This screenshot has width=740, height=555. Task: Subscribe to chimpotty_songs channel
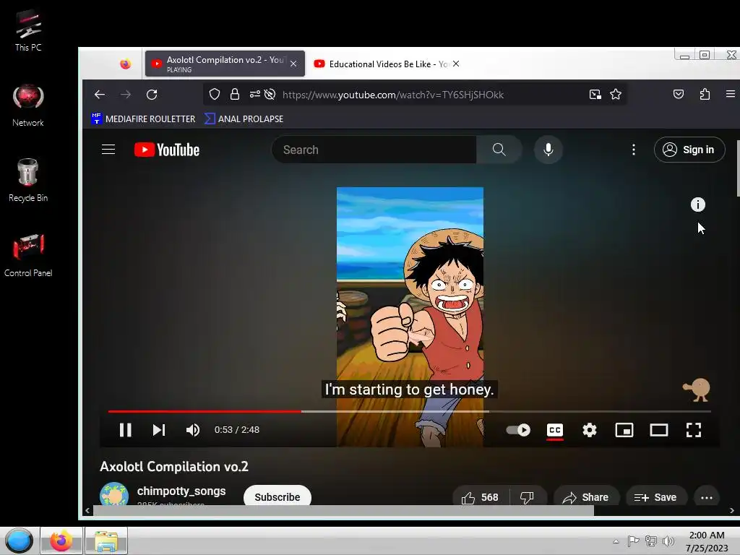[277, 497]
